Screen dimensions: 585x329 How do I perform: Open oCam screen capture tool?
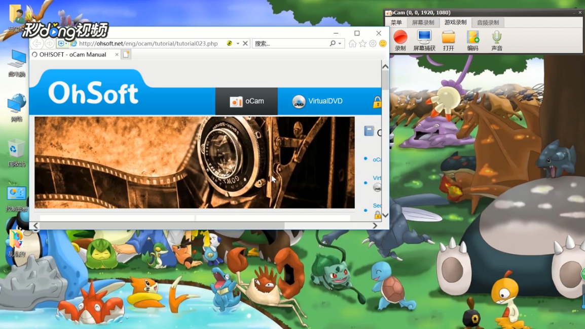point(424,41)
